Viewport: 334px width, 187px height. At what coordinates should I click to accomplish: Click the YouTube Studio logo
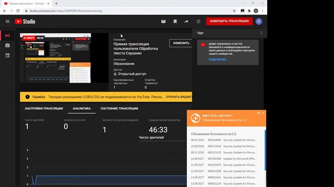click(x=25, y=21)
